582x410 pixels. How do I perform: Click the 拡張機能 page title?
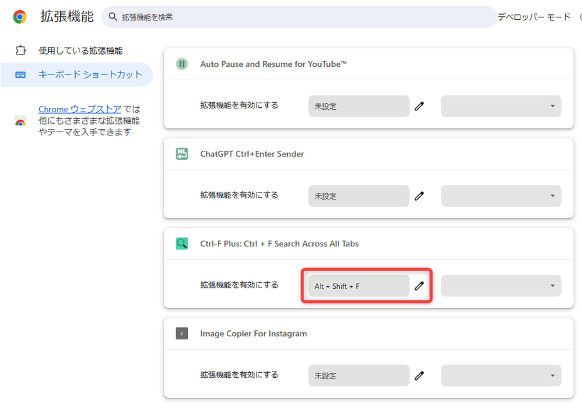tap(67, 16)
